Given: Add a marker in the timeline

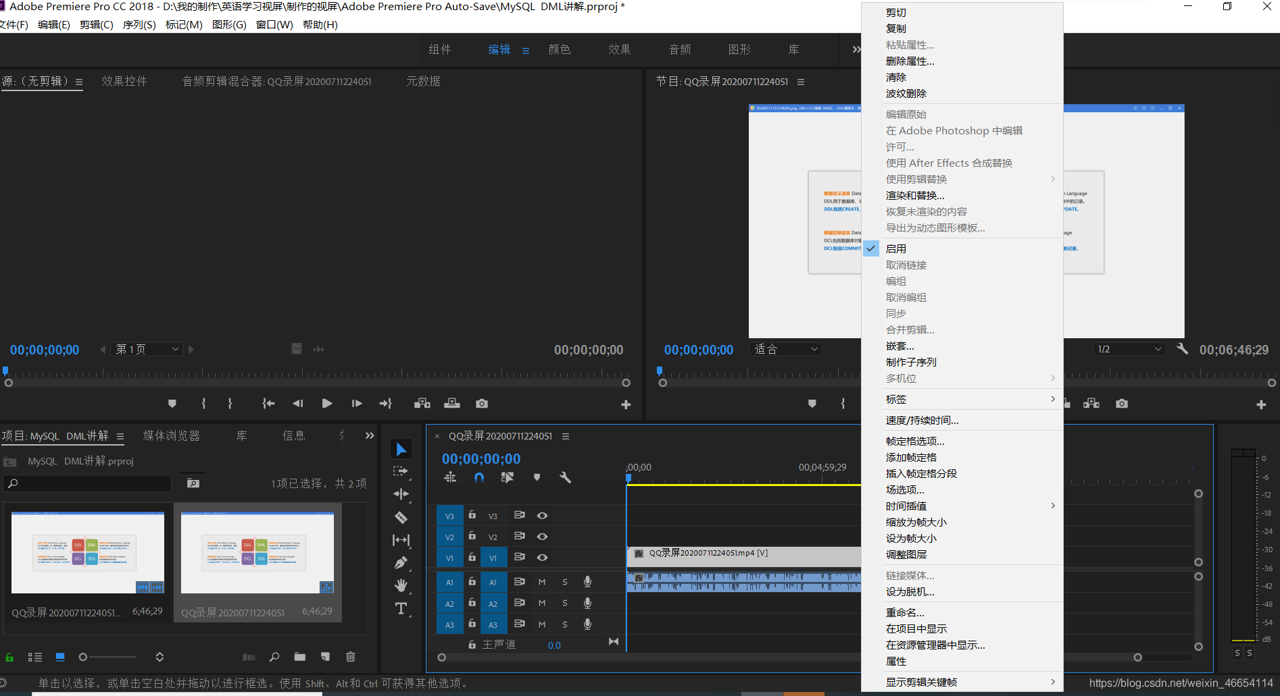Looking at the screenshot, I should (x=537, y=477).
